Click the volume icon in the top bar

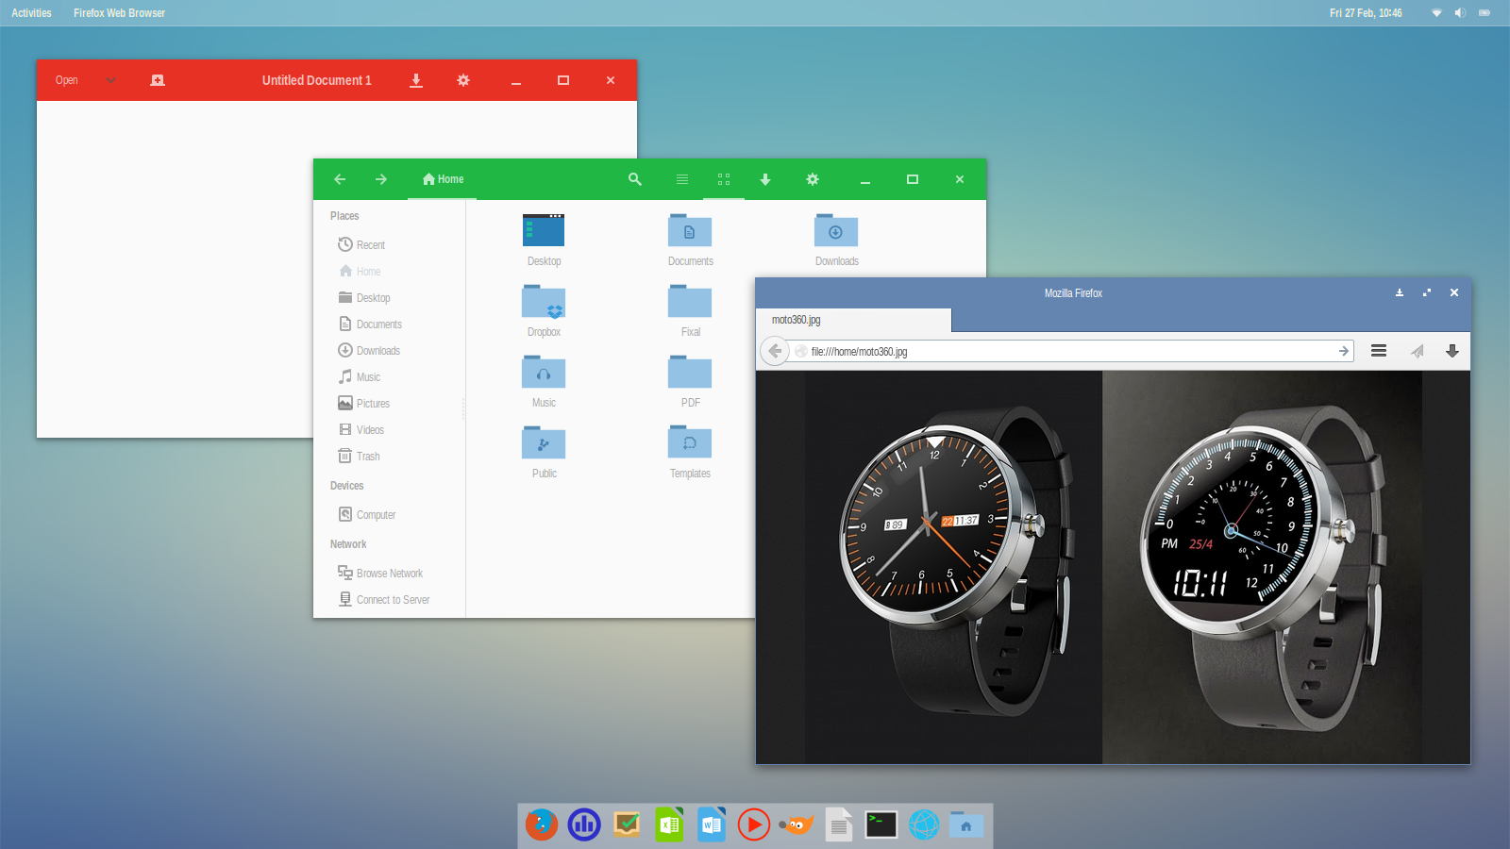tap(1460, 13)
